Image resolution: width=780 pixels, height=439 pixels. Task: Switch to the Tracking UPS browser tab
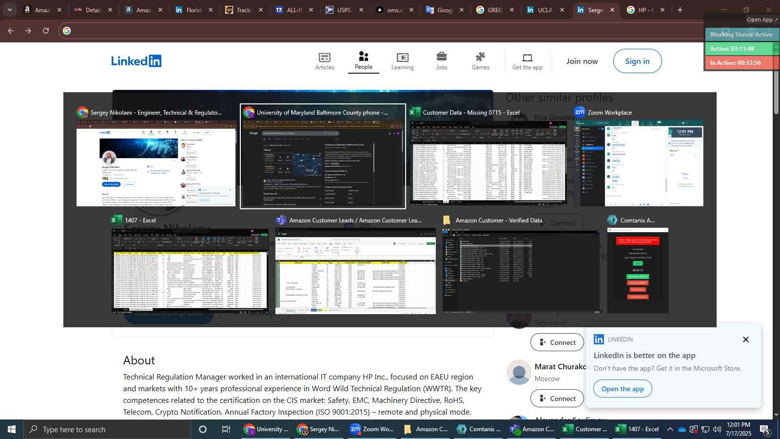click(244, 10)
